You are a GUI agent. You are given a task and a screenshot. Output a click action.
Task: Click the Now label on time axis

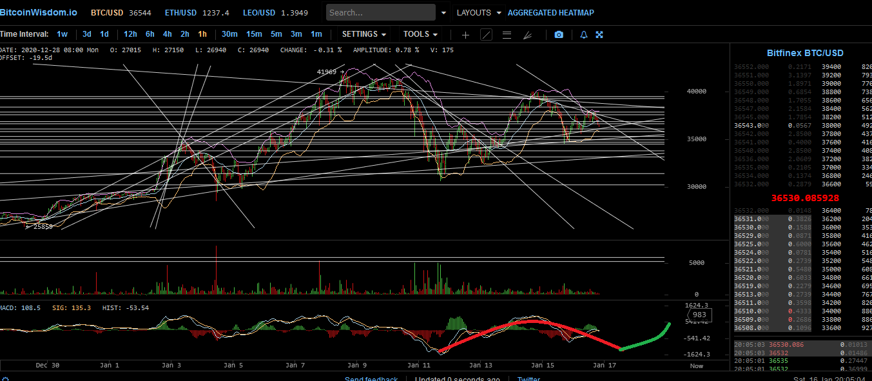coord(697,366)
